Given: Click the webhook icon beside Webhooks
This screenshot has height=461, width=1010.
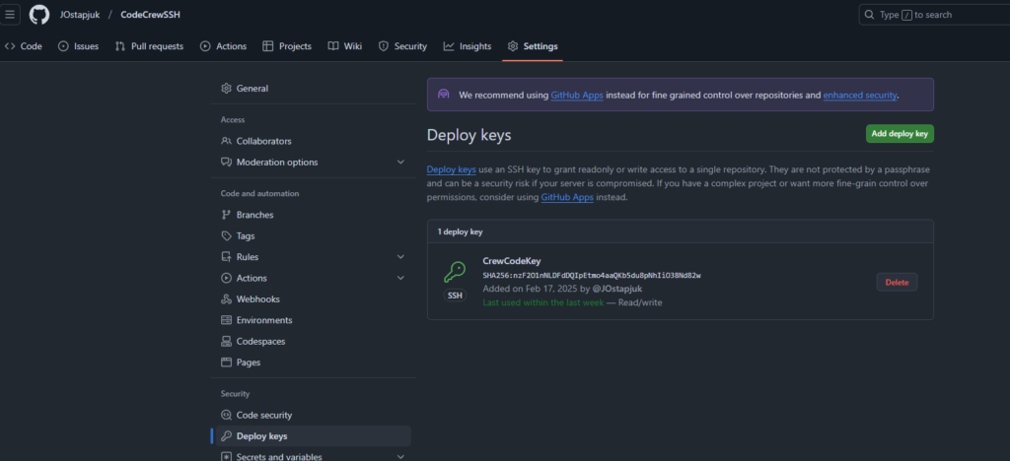Looking at the screenshot, I should pos(226,299).
